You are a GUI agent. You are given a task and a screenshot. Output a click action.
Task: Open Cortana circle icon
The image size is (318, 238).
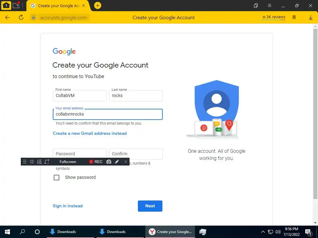click(37, 232)
